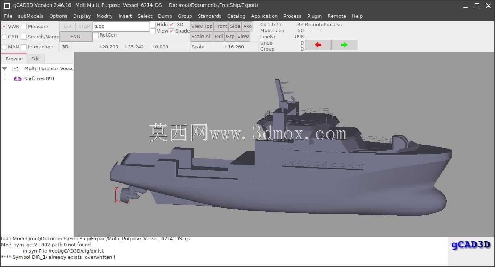Select Multi_Purpose_Vesse model tree row
Viewport: 495px width, 267px height.
coord(37,68)
